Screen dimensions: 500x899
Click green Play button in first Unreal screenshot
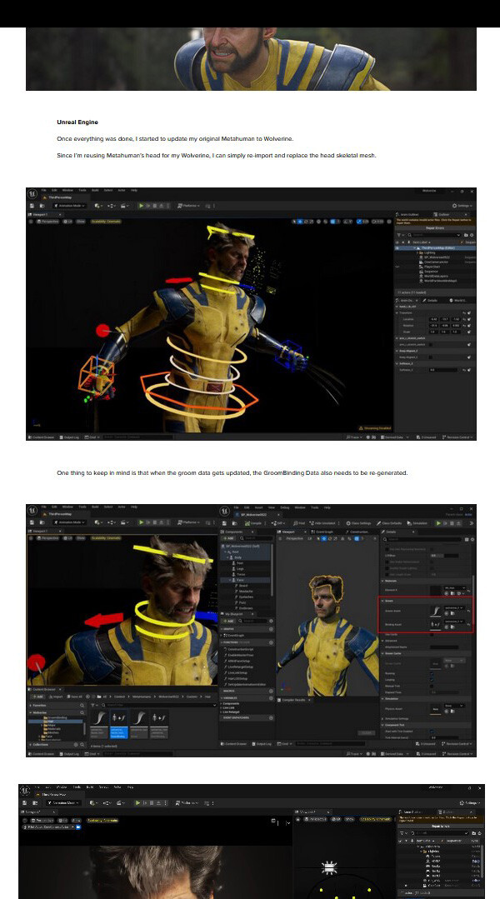142,206
